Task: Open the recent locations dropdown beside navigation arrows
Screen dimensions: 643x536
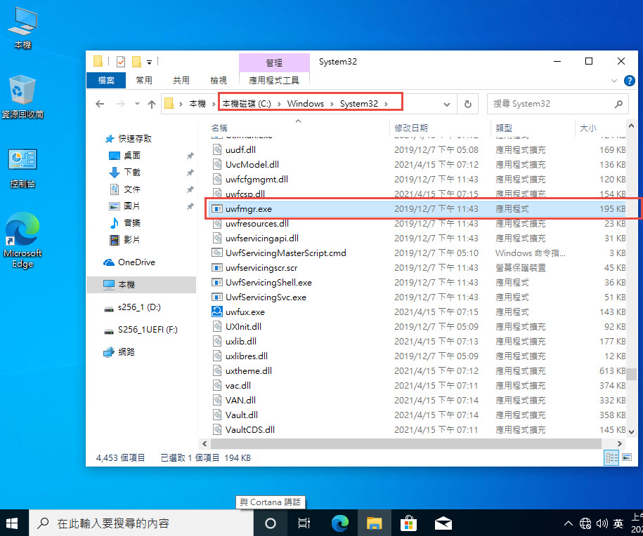Action: point(137,103)
